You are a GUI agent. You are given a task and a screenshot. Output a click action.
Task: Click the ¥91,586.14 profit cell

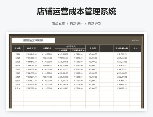pyautogui.click(x=122, y=81)
